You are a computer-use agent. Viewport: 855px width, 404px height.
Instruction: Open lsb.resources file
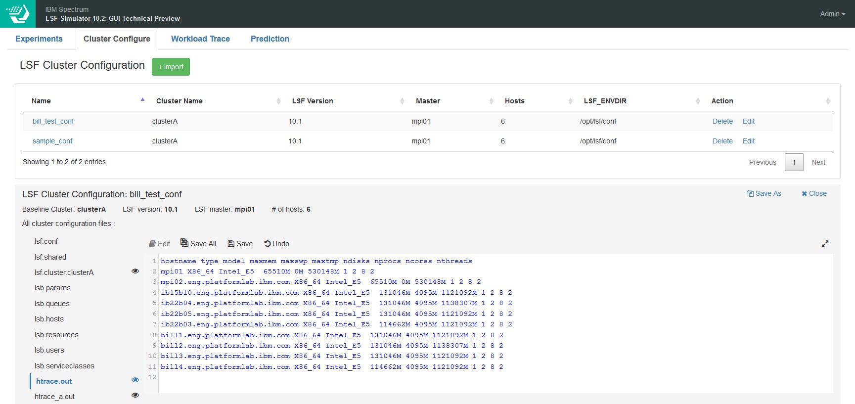coord(56,335)
